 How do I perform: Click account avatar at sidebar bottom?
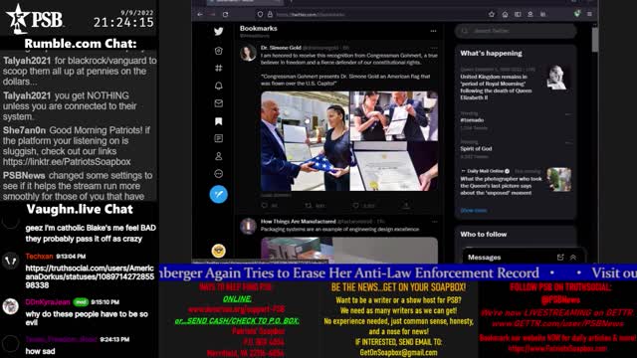coord(219,251)
